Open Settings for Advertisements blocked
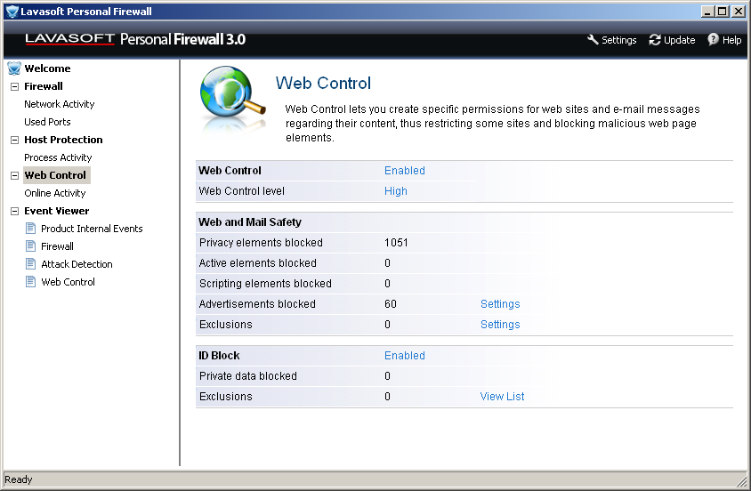 [x=500, y=304]
